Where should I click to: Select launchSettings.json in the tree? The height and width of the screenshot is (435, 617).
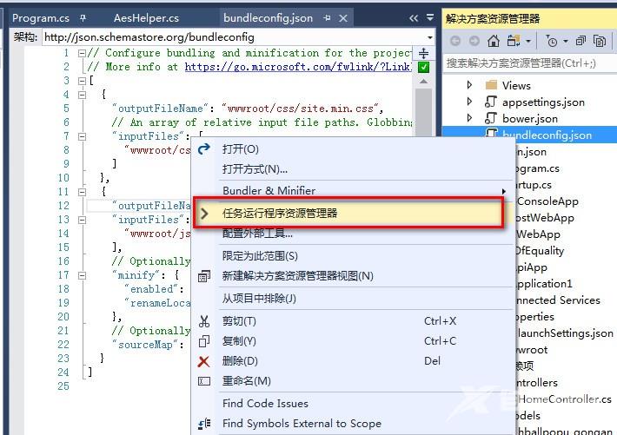[565, 333]
